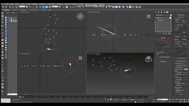Screen dimensions: 189x106
Task: Click the Make Planar button
Action: coord(178,42)
